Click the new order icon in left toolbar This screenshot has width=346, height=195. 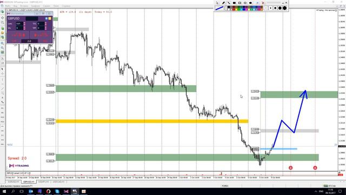2,11
